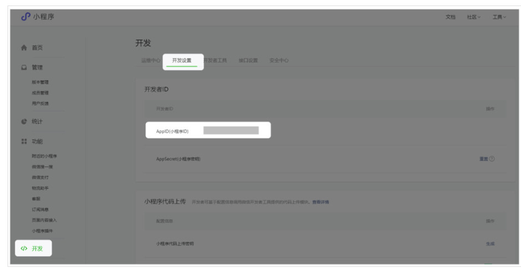Click the question mark help icon near 重置
The width and height of the screenshot is (521, 269).
492,159
